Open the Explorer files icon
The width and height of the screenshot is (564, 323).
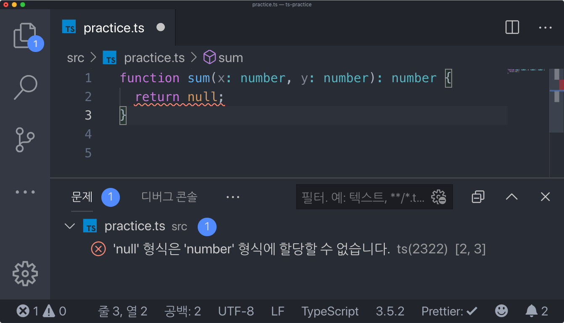(25, 36)
